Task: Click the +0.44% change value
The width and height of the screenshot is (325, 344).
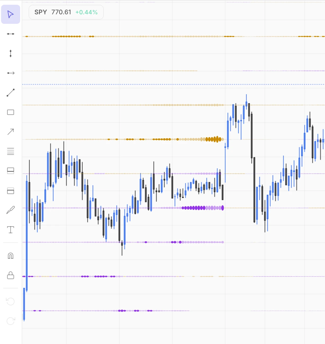Action: pos(87,12)
